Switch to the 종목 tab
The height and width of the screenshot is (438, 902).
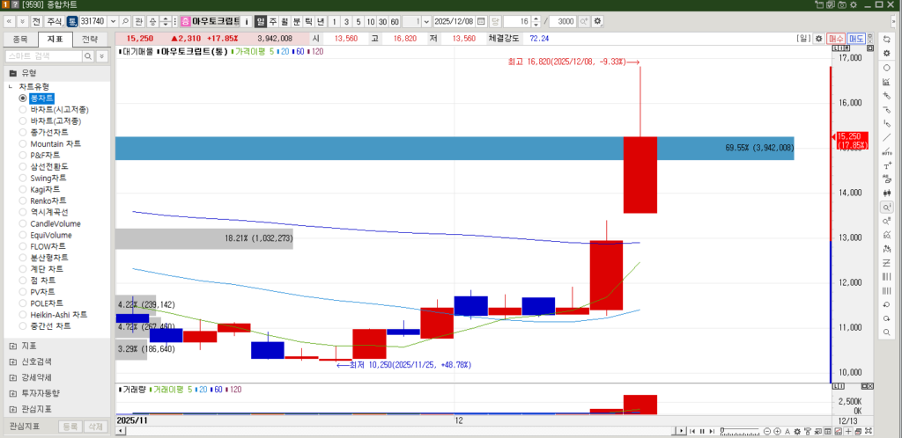(19, 40)
